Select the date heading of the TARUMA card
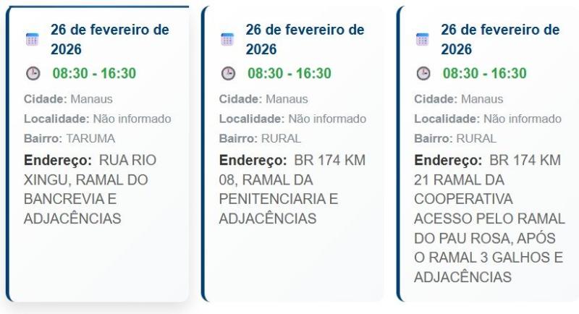The width and height of the screenshot is (579, 314). coord(109,39)
